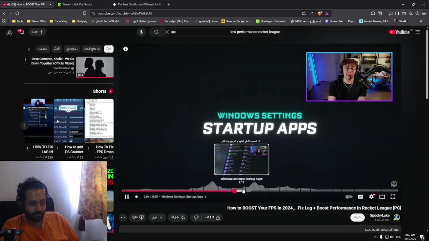Toggle the autoplay switch in the player
Viewport: 429px width, 241px height.
click(349, 197)
